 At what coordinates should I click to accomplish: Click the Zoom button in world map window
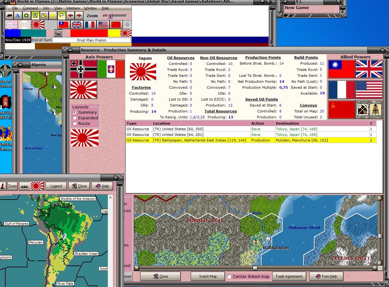[12, 186]
